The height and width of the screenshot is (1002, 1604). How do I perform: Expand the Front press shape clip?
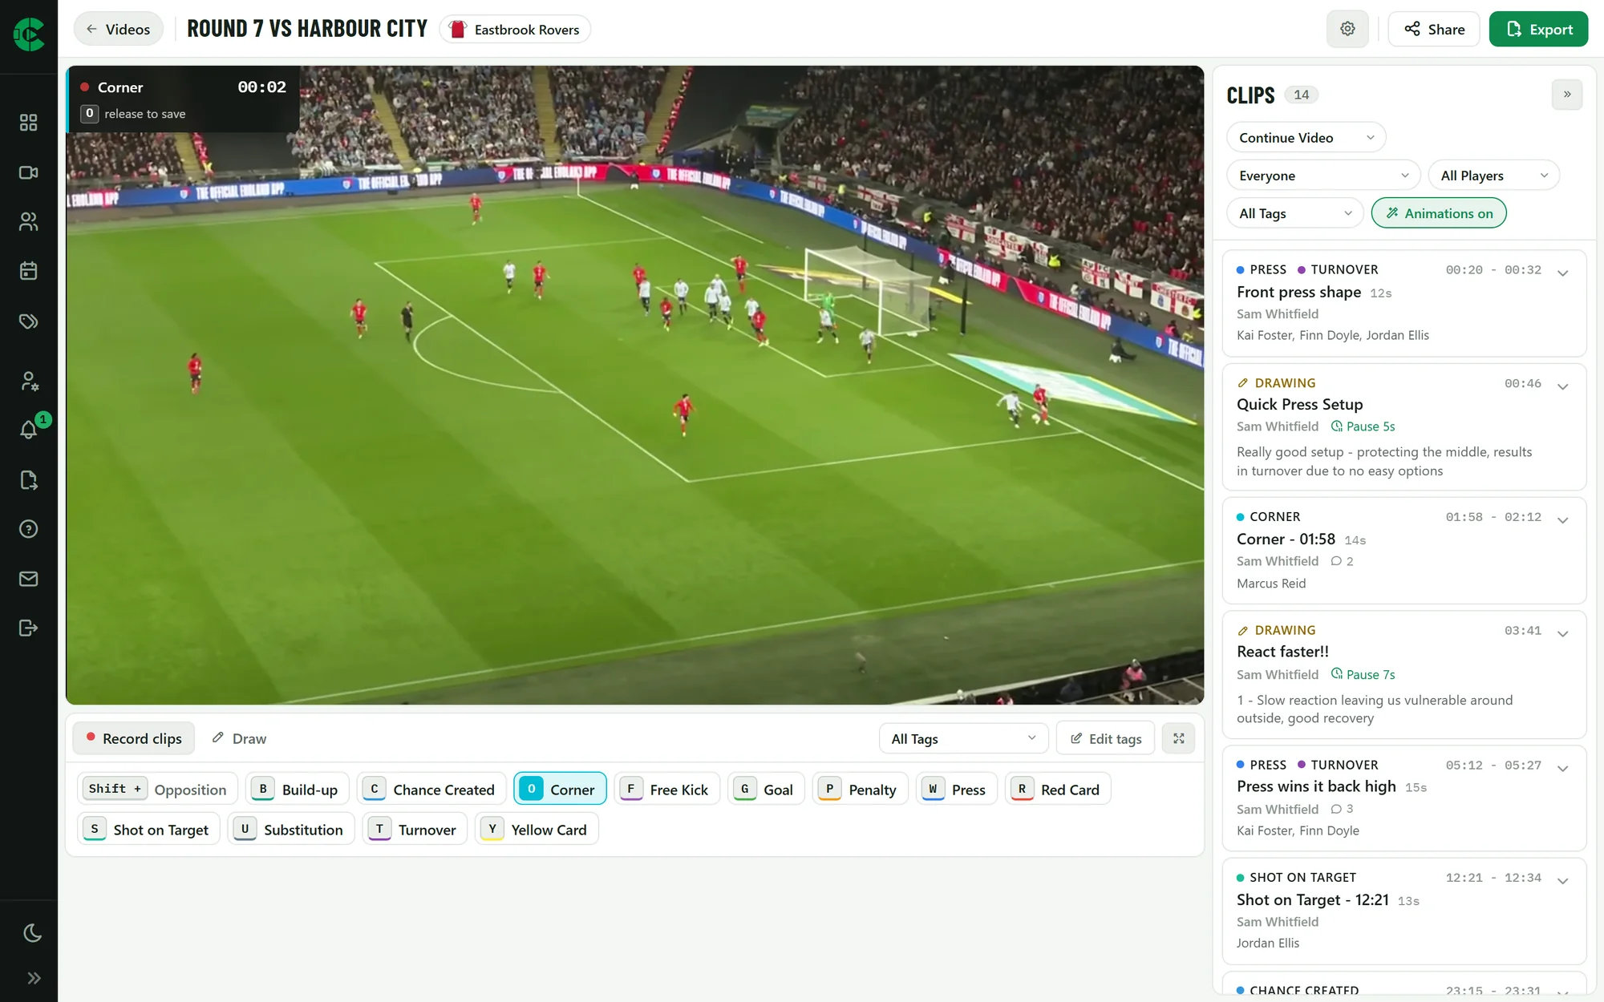(1562, 273)
